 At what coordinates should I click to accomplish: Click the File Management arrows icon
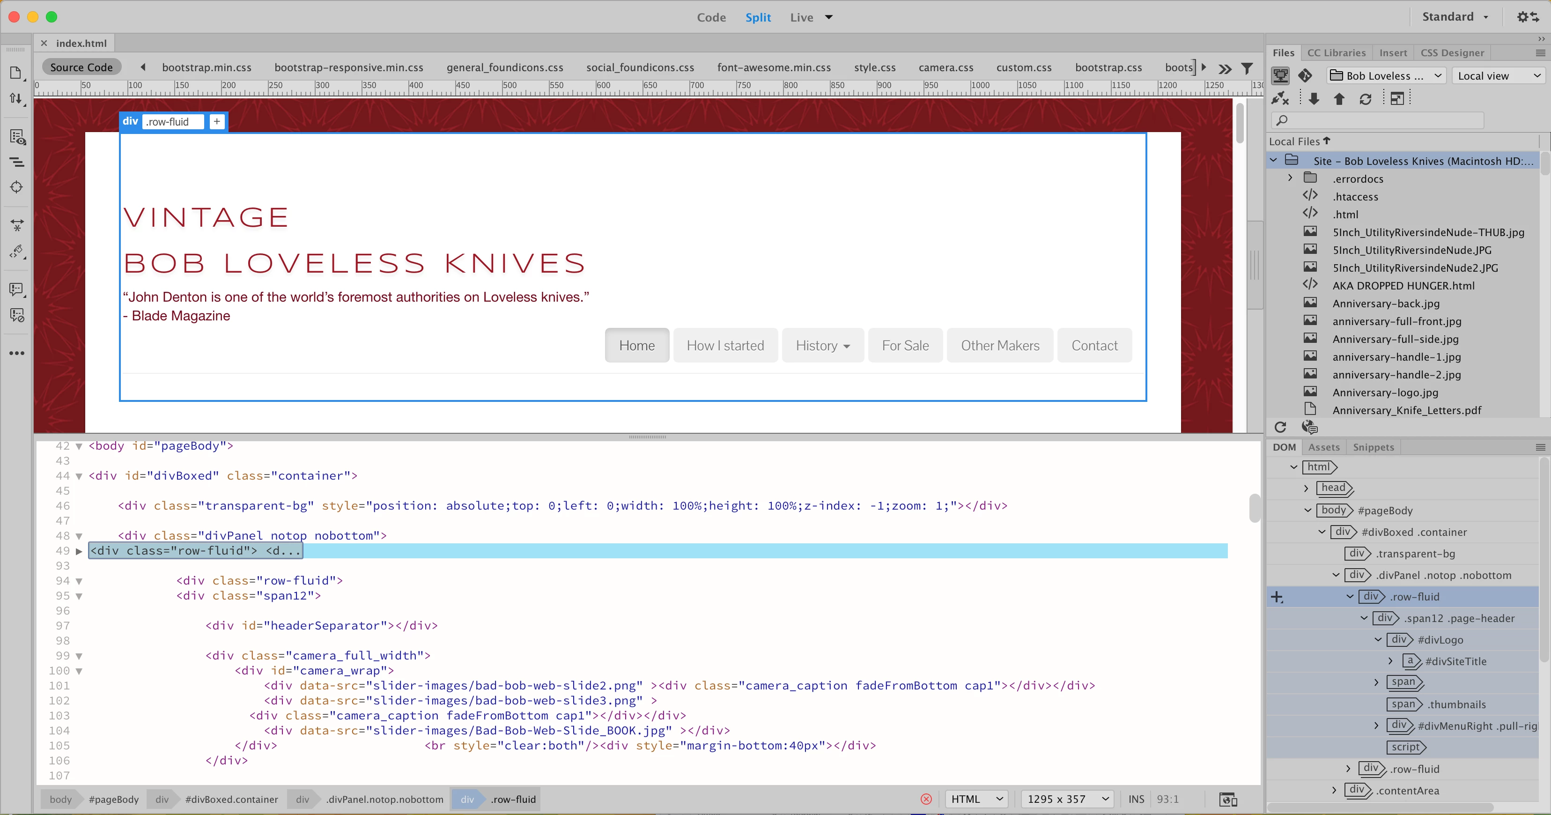[x=16, y=98]
